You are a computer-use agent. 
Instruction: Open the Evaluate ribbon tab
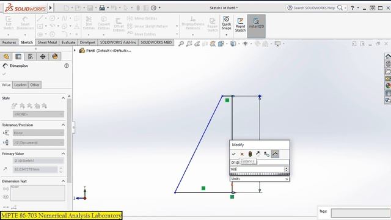coord(68,42)
